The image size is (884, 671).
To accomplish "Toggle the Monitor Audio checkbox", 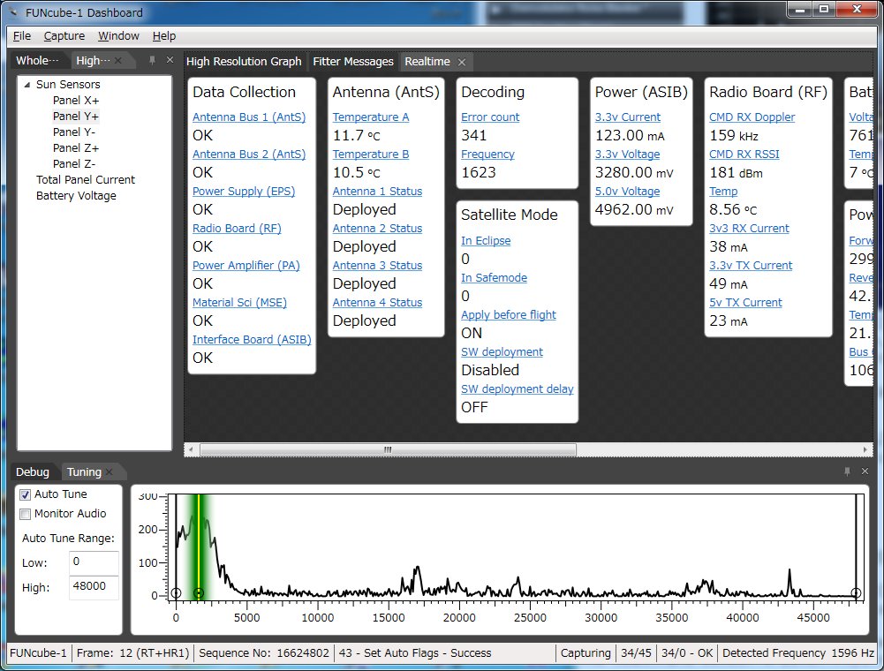I will (25, 514).
